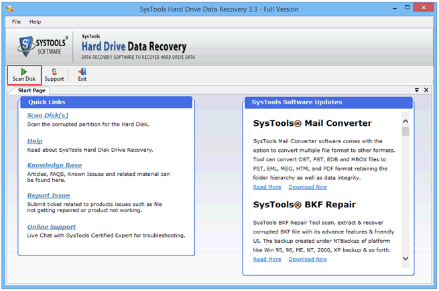This screenshot has height=291, width=439.
Task: Open the File menu
Action: 16,21
